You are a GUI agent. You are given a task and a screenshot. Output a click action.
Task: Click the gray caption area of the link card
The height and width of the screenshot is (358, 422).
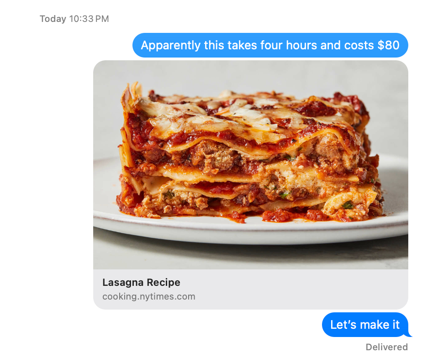pos(251,290)
